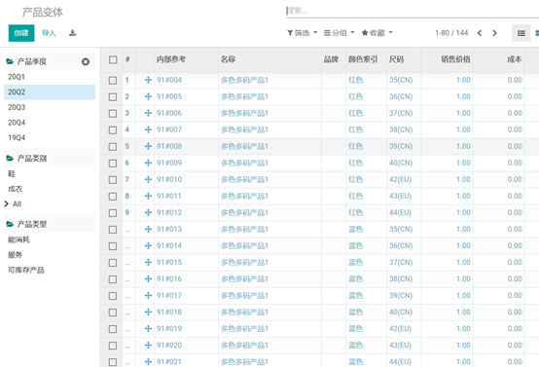Click drag handle icon for row 91#005

tap(148, 96)
